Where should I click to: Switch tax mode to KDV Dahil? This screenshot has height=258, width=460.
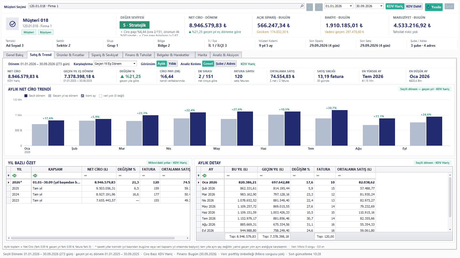coord(414,6)
